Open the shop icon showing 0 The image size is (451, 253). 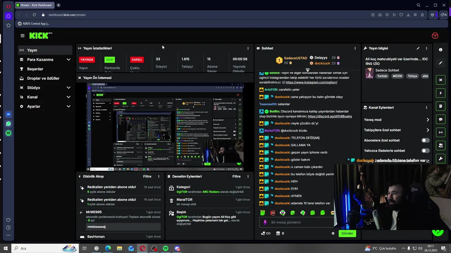click(280, 233)
